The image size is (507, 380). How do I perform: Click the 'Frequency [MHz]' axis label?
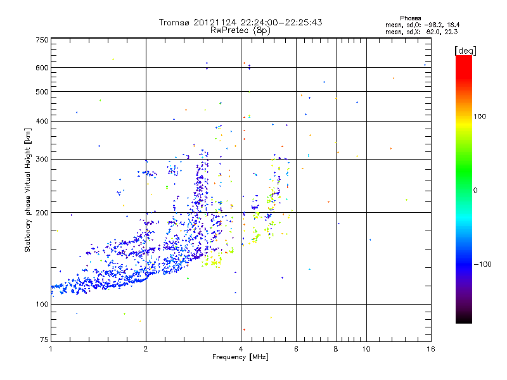click(x=240, y=357)
